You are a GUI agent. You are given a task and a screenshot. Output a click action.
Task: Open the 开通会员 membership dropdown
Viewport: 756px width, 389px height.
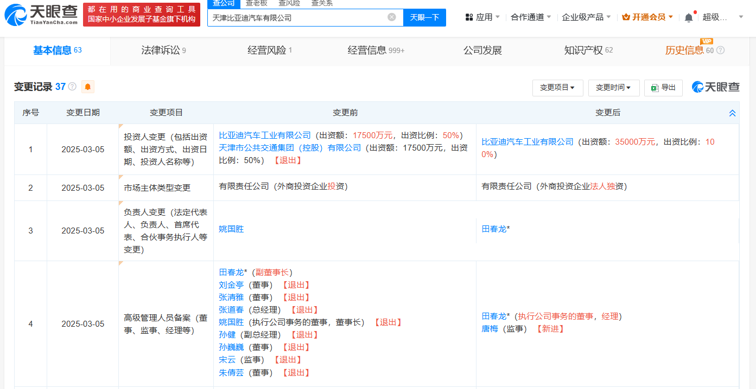point(647,17)
